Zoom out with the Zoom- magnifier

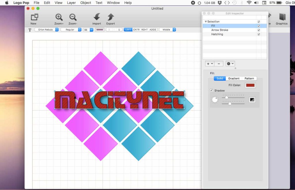[73, 17]
